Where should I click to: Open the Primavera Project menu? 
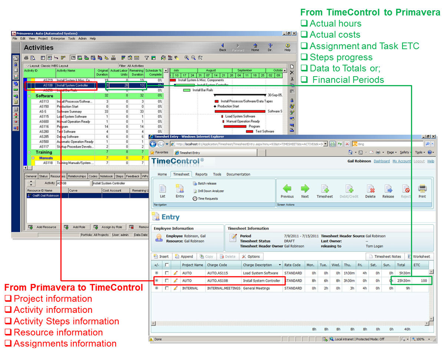[x=43, y=39]
